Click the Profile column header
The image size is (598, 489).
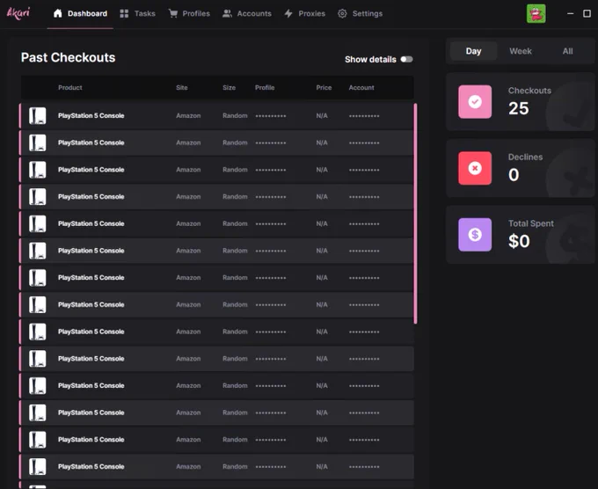[x=265, y=88]
